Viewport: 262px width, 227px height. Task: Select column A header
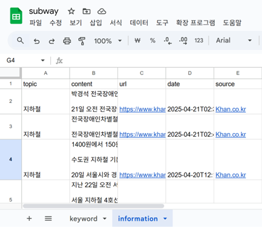point(45,73)
